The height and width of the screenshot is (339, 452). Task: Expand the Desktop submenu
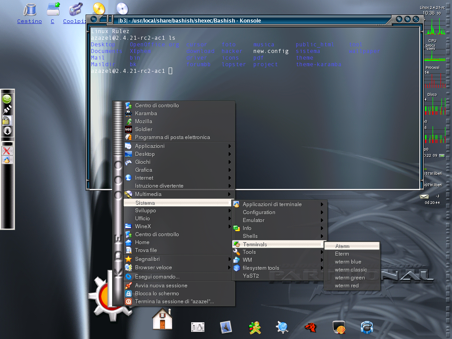point(179,154)
